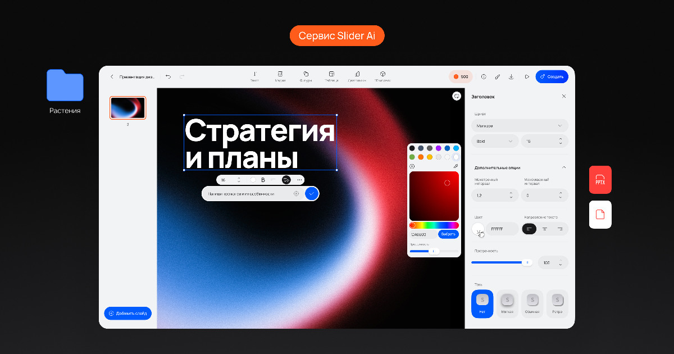This screenshot has height=354, width=674.
Task: Choose the 'Мягкая' shadow option
Action: (507, 303)
